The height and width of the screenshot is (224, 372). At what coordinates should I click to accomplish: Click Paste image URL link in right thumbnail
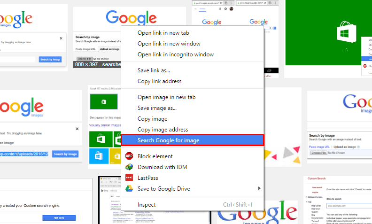(319, 147)
